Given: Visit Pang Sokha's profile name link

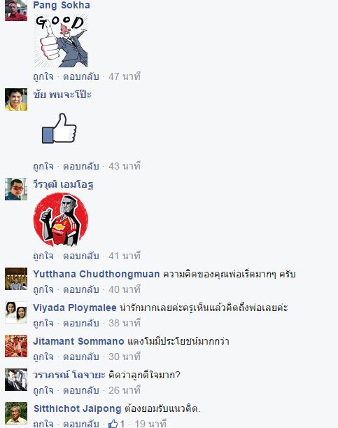Looking at the screenshot, I should click(x=62, y=5).
